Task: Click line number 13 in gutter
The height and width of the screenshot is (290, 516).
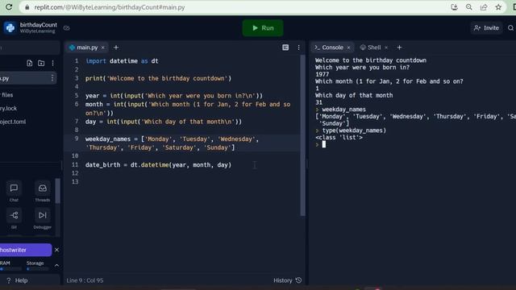Action: [75, 181]
